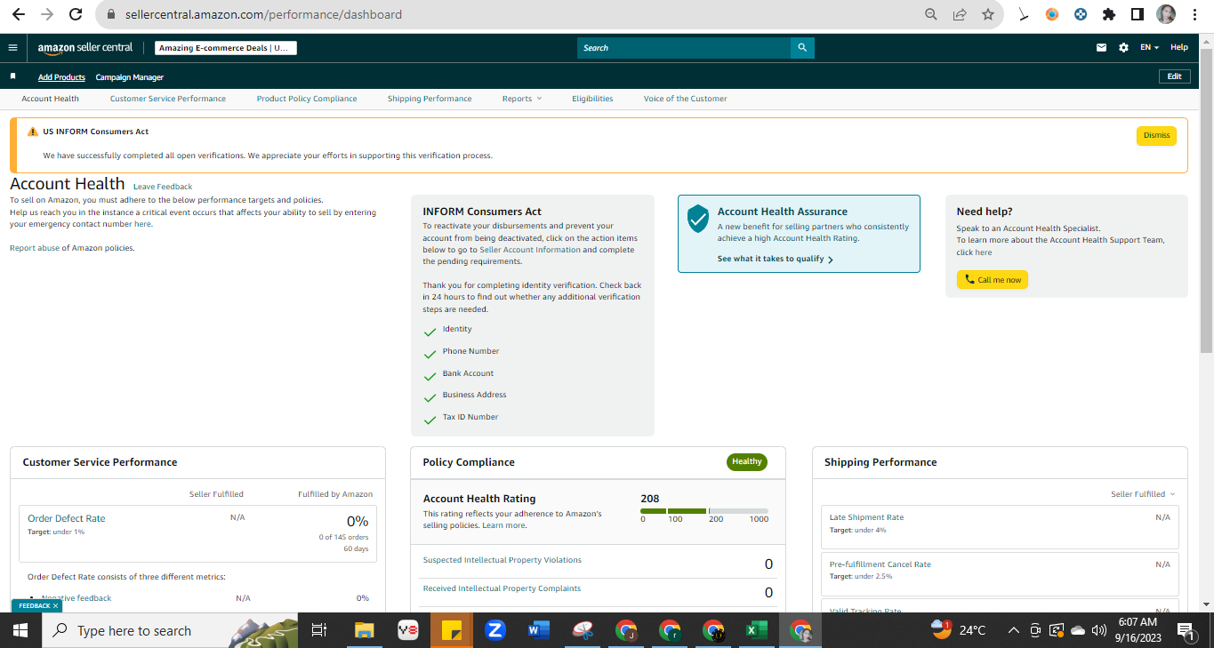Click the search magnifier button
The width and height of the screenshot is (1214, 648).
pyautogui.click(x=802, y=48)
